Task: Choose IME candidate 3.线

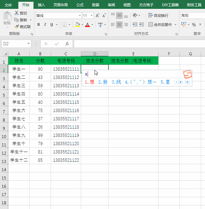Action: coord(116,82)
